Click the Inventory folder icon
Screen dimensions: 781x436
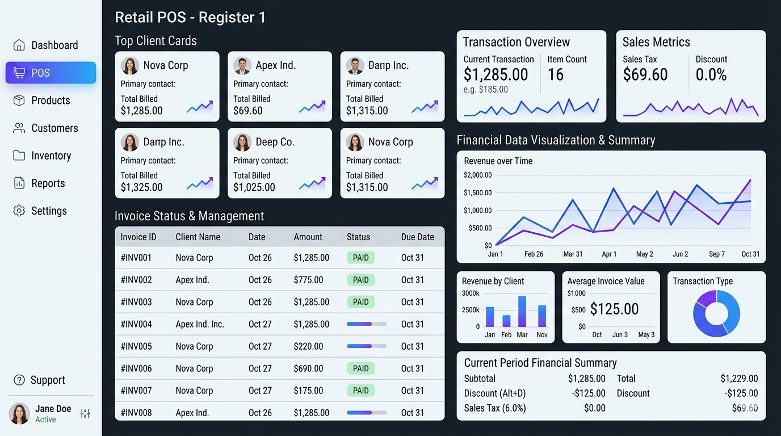point(19,156)
